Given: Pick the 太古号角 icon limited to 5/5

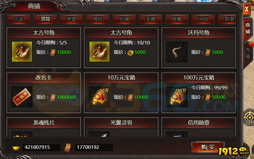Looking at the screenshot, I should (x=22, y=52).
